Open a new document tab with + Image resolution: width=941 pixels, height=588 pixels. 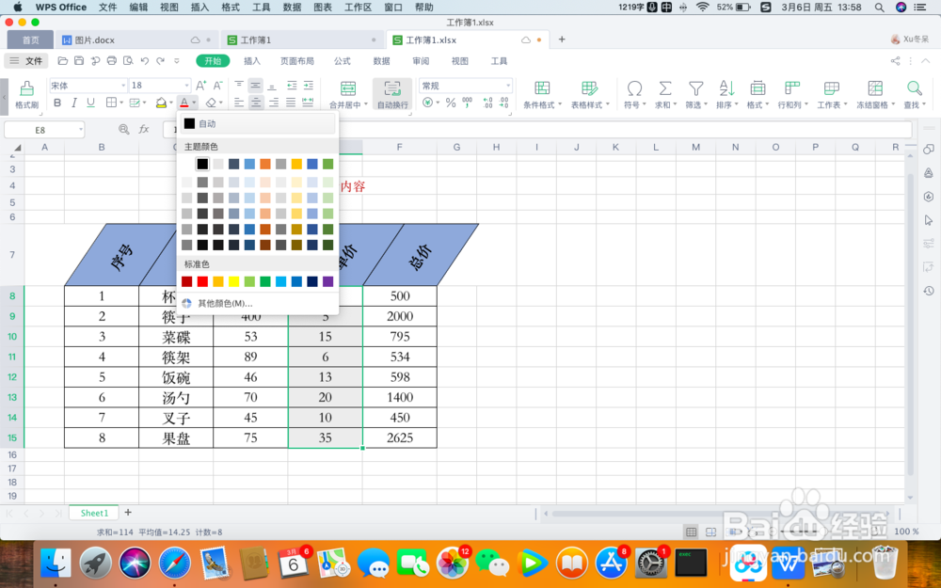(x=562, y=39)
